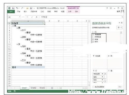Enable the defer layout update checkbox
Screen dimensions: 129x95
(x=93, y=87)
